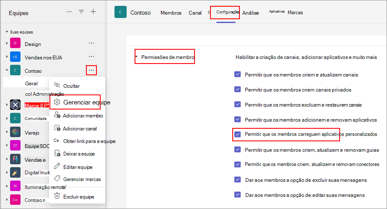Uncheck members can upload custom apps

238,134
